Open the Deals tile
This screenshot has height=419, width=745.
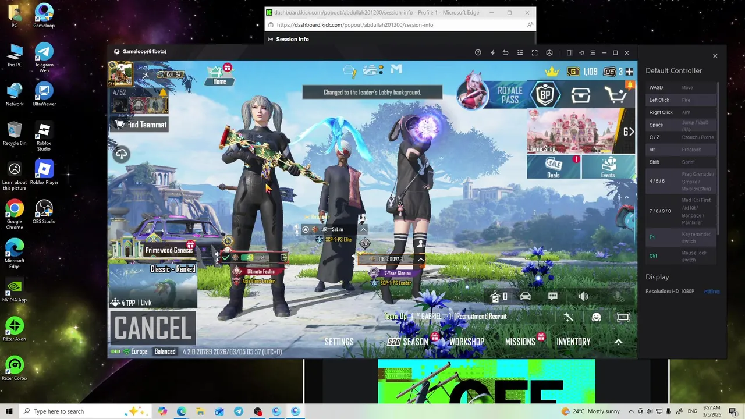coord(554,167)
